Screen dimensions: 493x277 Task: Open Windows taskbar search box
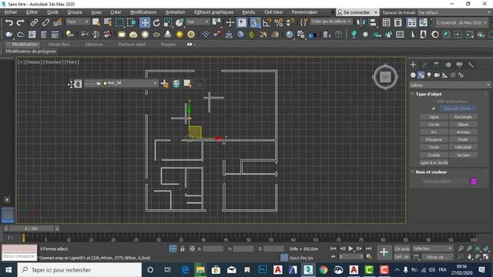(79, 270)
